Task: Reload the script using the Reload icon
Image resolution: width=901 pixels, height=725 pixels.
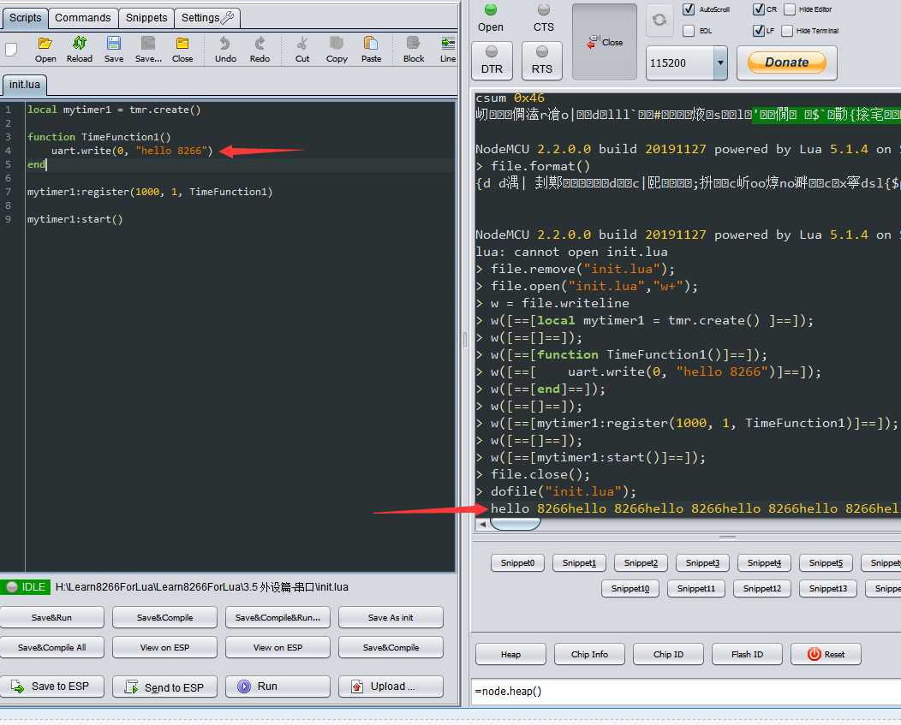Action: [80, 50]
